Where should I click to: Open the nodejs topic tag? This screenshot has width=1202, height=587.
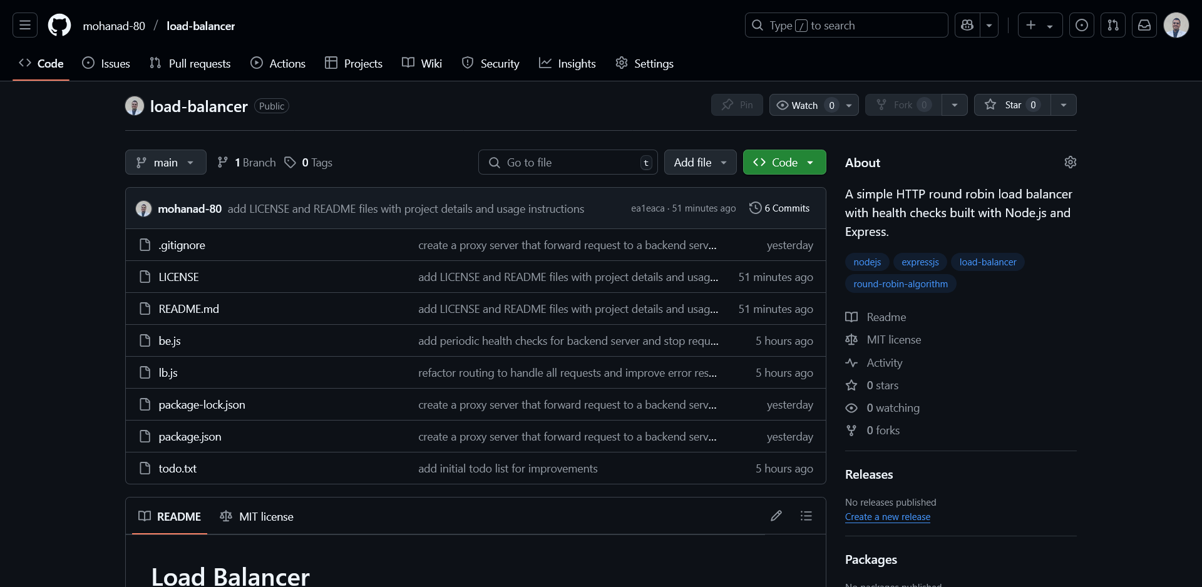point(866,262)
